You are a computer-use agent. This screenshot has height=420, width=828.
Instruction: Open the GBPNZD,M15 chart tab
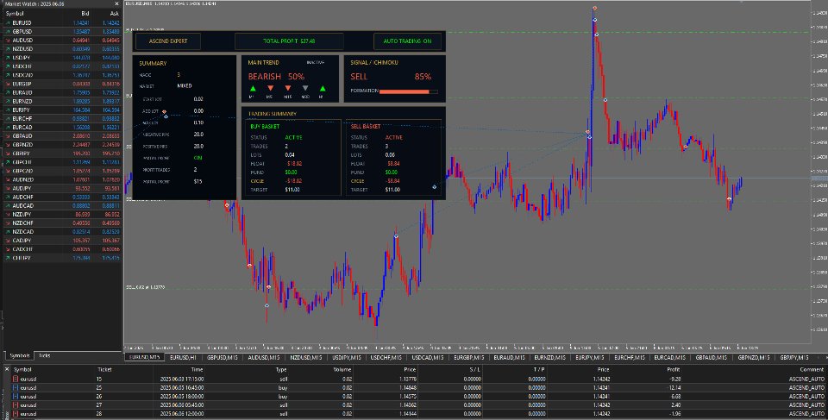coord(754,358)
